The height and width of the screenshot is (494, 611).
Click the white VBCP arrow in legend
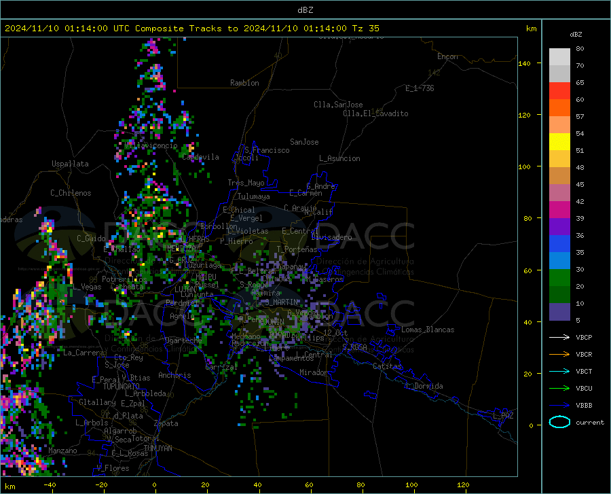click(x=559, y=337)
